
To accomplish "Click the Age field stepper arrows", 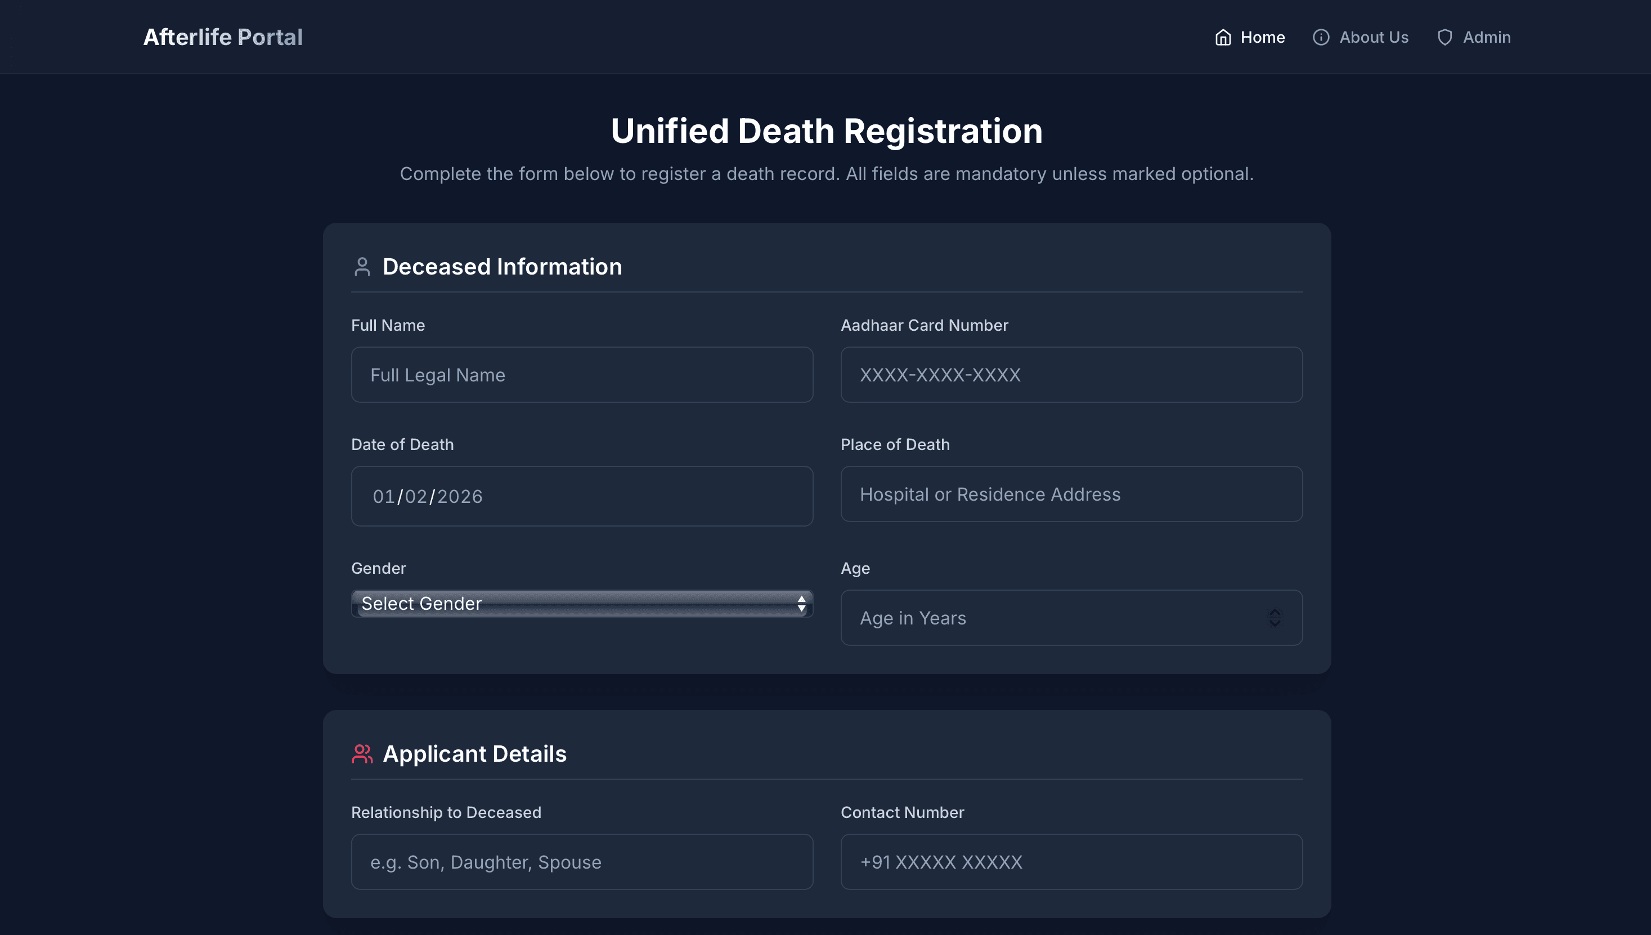I will (1275, 618).
